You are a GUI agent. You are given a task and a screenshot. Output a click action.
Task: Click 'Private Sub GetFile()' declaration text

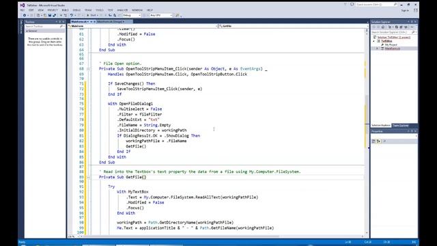coord(123,177)
